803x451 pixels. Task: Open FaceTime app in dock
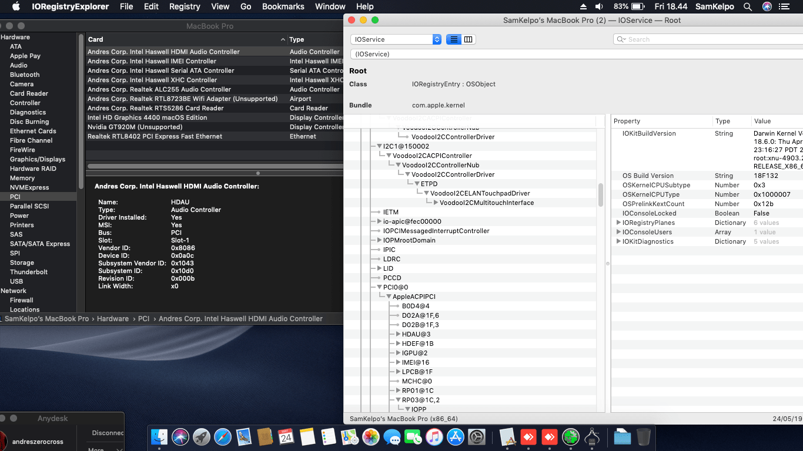tap(413, 436)
